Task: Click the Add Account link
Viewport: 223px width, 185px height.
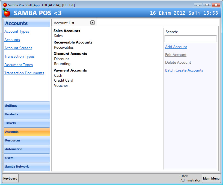Action: point(176,47)
